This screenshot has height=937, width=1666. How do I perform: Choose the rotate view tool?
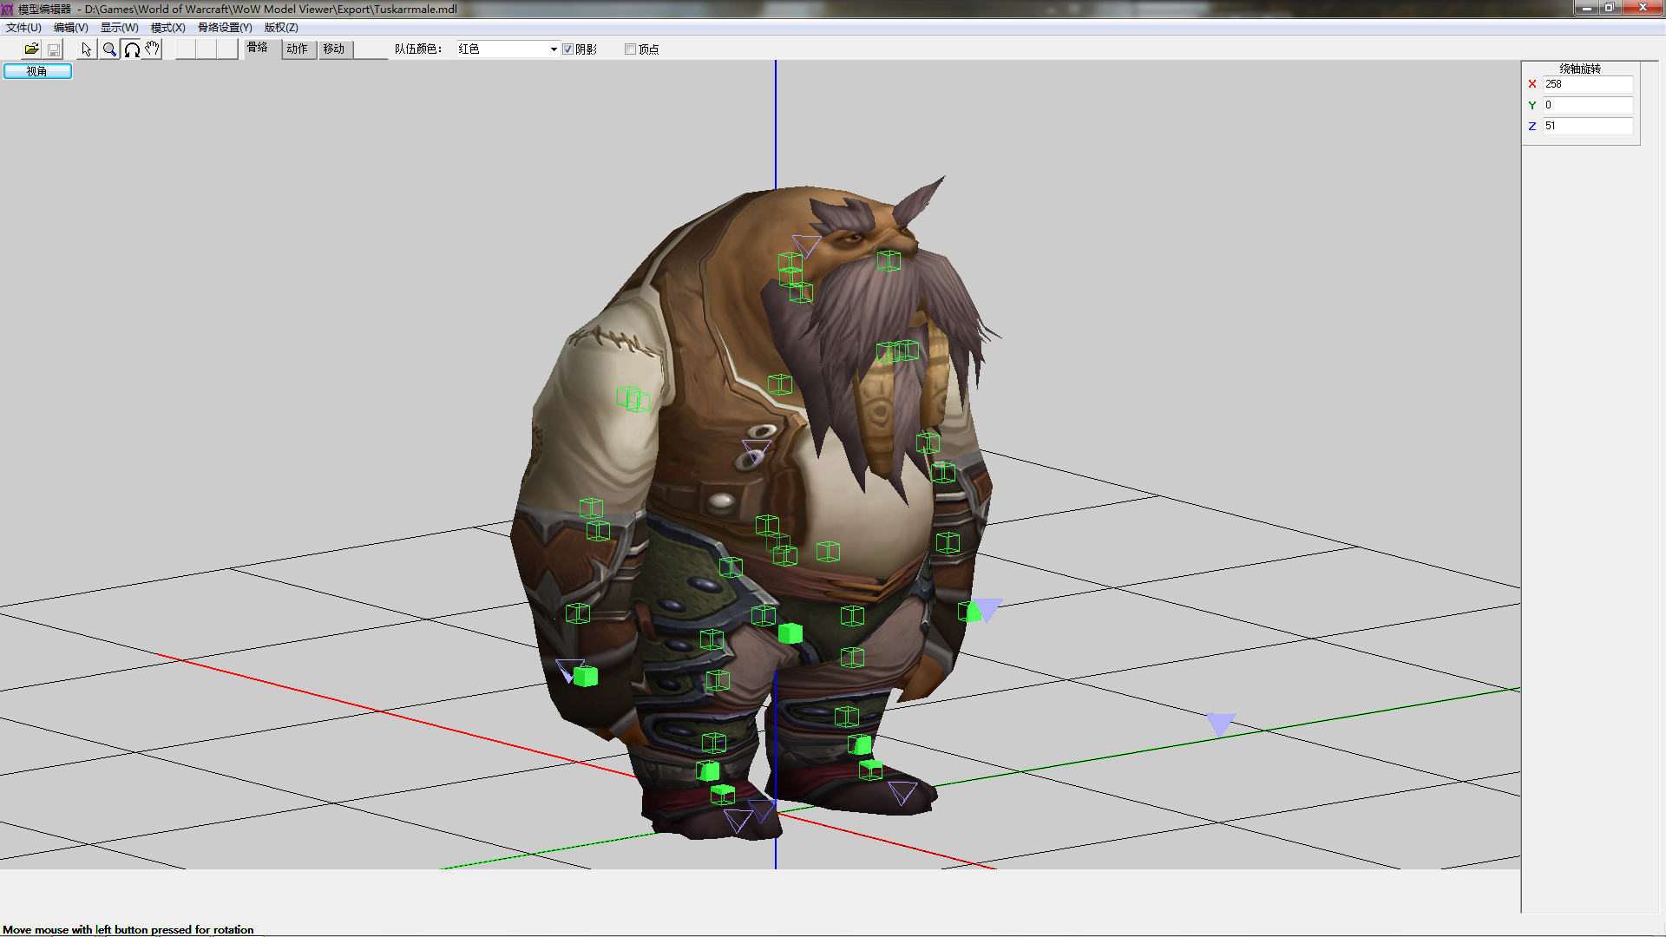(131, 49)
